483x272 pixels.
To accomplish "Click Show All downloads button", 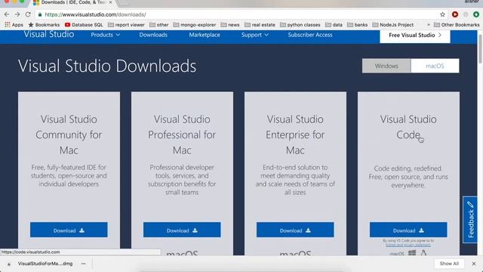I will coord(449,264).
